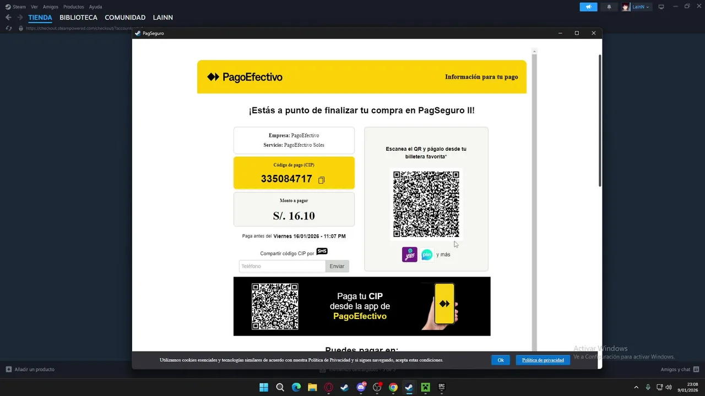This screenshot has width=705, height=396.
Task: Expand LainN account dropdown
Action: pos(648,7)
